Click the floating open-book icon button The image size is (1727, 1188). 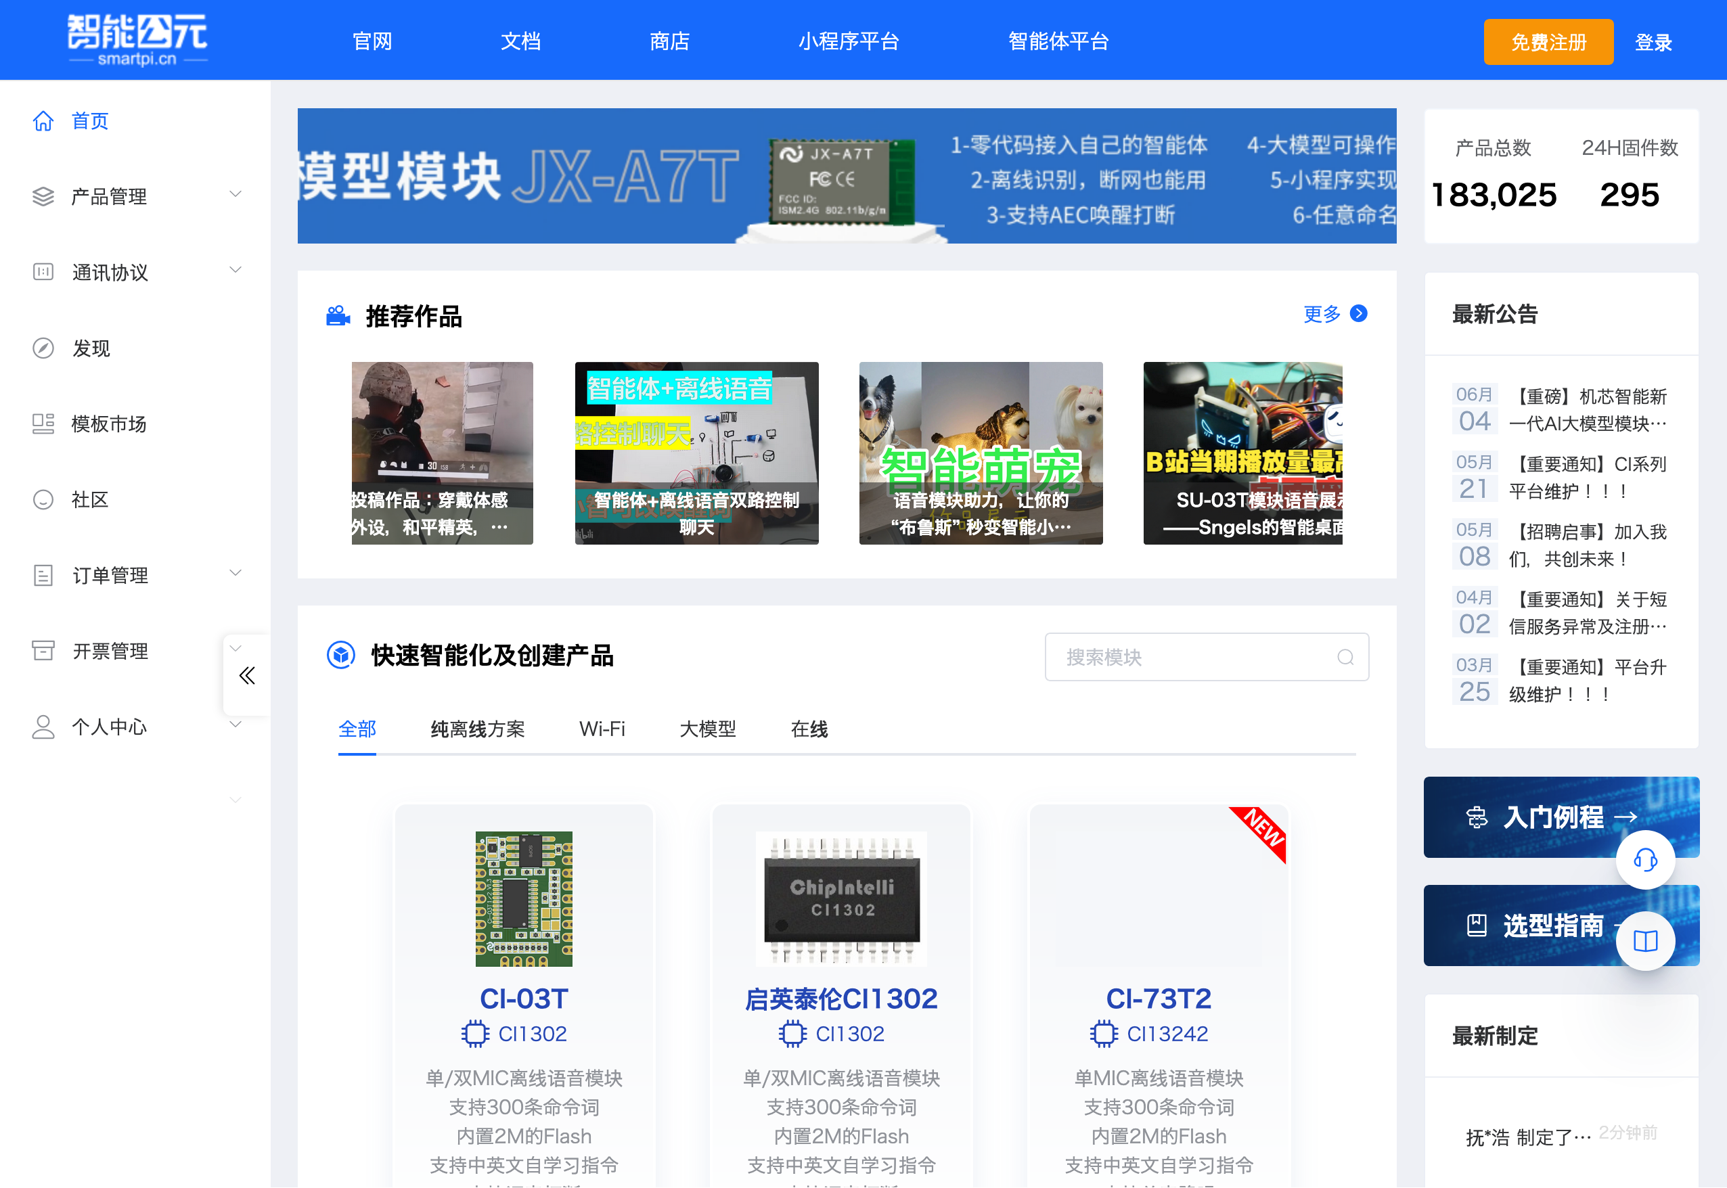[x=1645, y=941]
